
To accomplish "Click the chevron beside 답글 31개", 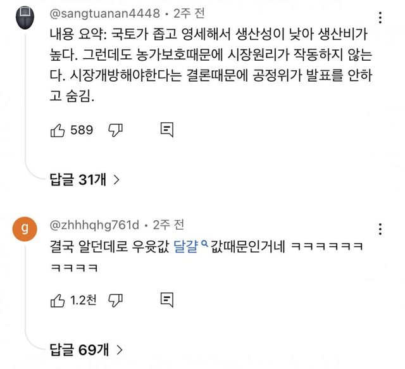I will (116, 180).
